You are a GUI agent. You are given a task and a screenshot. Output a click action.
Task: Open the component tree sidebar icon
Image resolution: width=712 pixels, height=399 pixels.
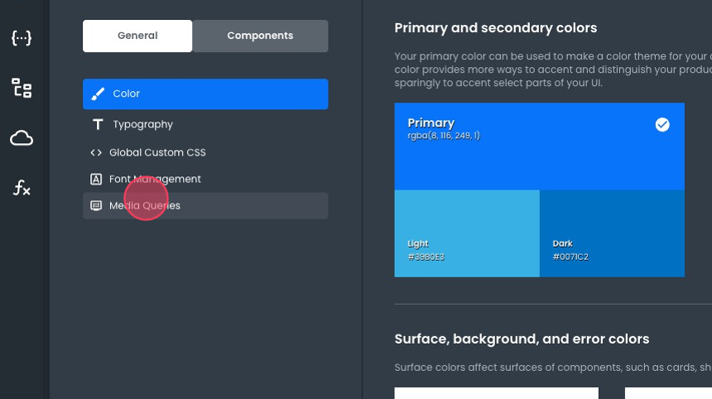(22, 88)
